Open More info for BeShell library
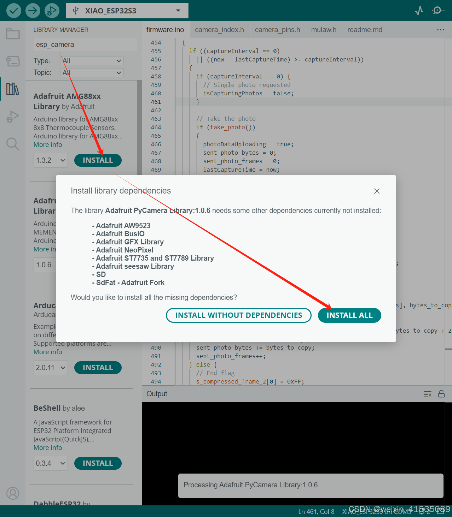This screenshot has height=517, width=452. [x=48, y=448]
